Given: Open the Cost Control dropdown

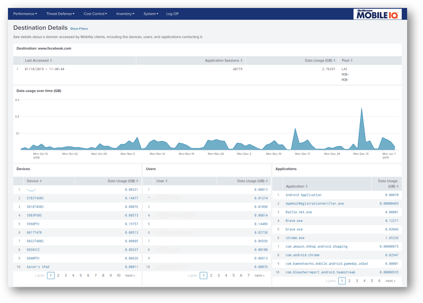Looking at the screenshot, I should pos(95,14).
